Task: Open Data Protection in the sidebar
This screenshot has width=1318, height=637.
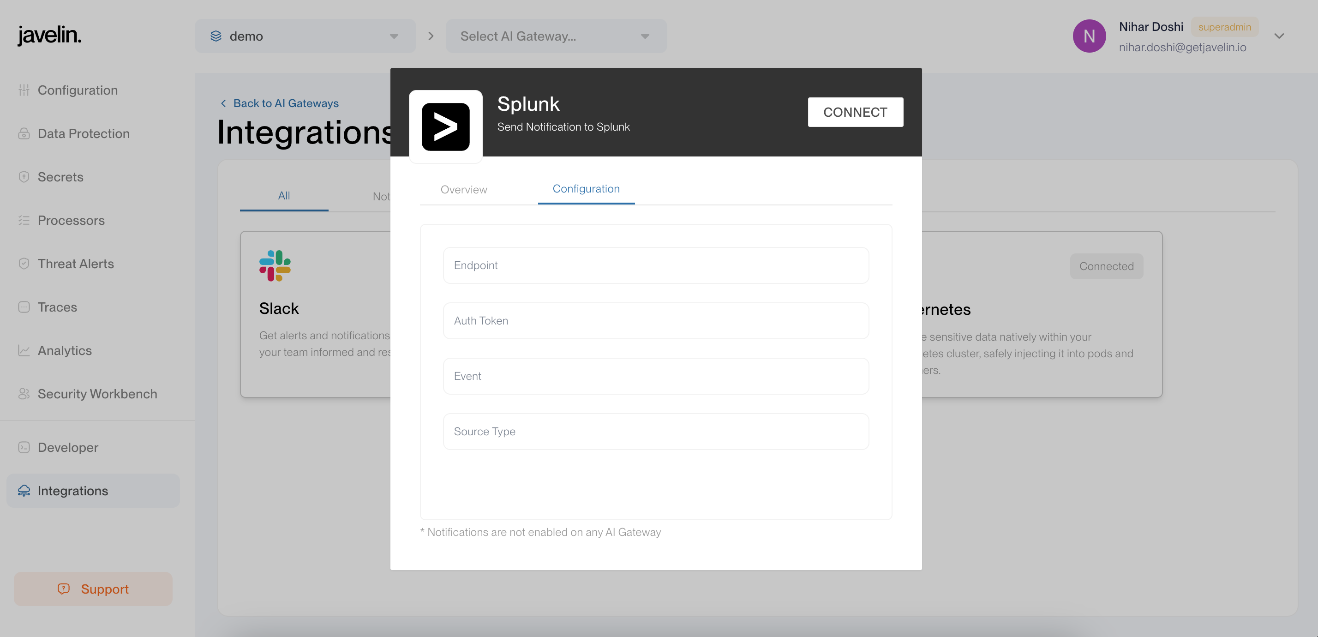Action: click(x=93, y=133)
